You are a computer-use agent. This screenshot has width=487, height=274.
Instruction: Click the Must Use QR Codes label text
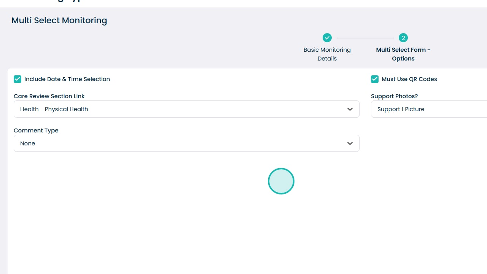409,79
